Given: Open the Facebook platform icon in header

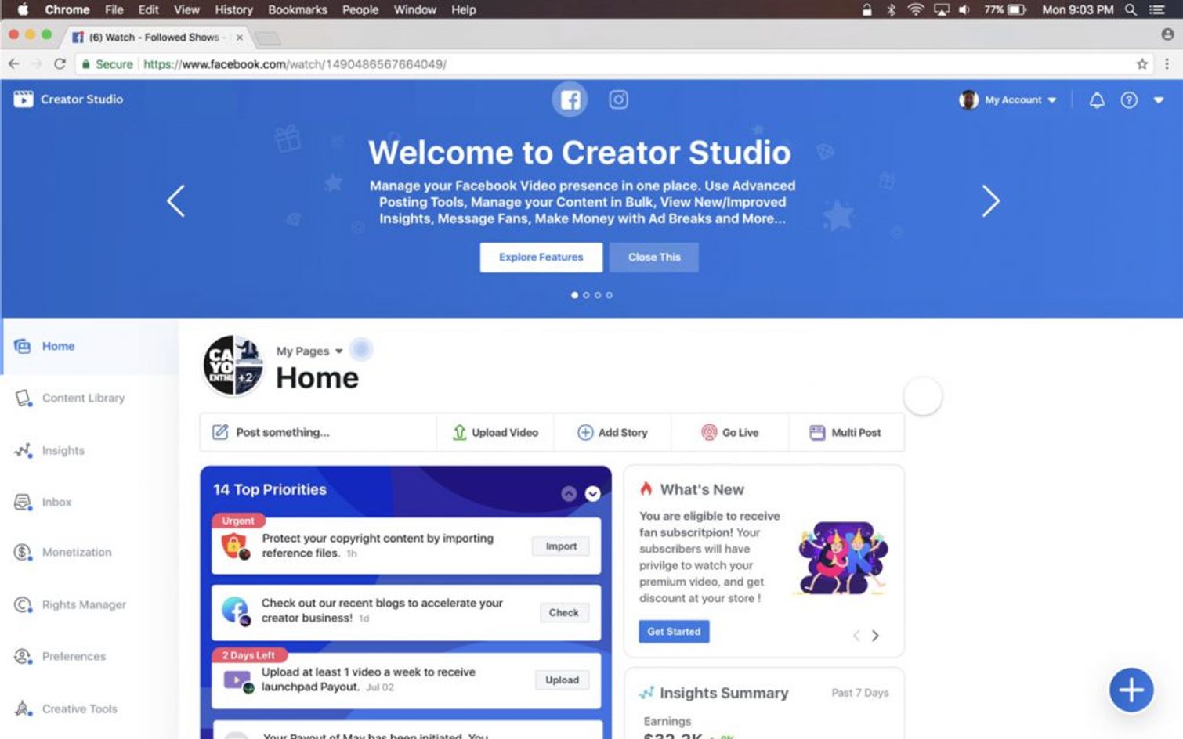Looking at the screenshot, I should [x=570, y=99].
